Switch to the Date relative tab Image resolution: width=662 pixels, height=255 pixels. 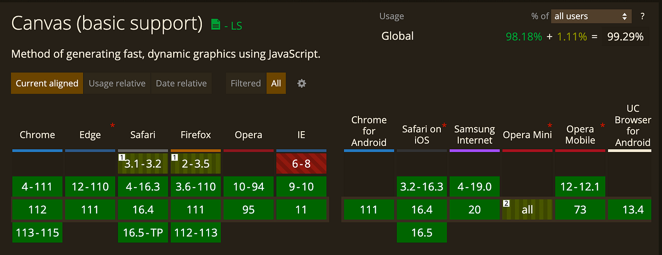pyautogui.click(x=181, y=84)
